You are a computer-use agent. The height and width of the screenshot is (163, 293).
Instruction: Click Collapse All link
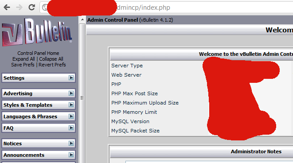[51, 59]
